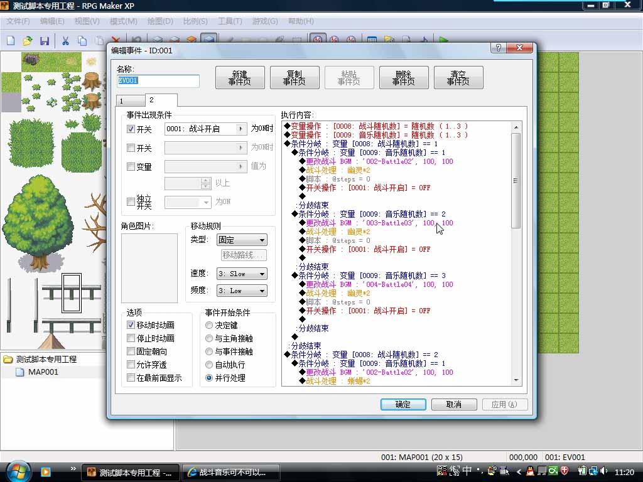Enable the 变量 condition checkbox
643x482 pixels.
[131, 167]
